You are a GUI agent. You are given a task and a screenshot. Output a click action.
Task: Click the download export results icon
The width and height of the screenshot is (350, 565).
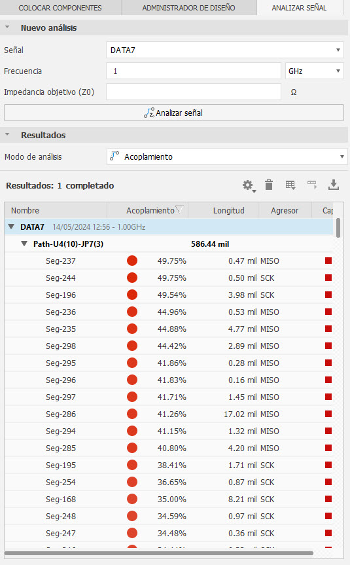click(334, 185)
